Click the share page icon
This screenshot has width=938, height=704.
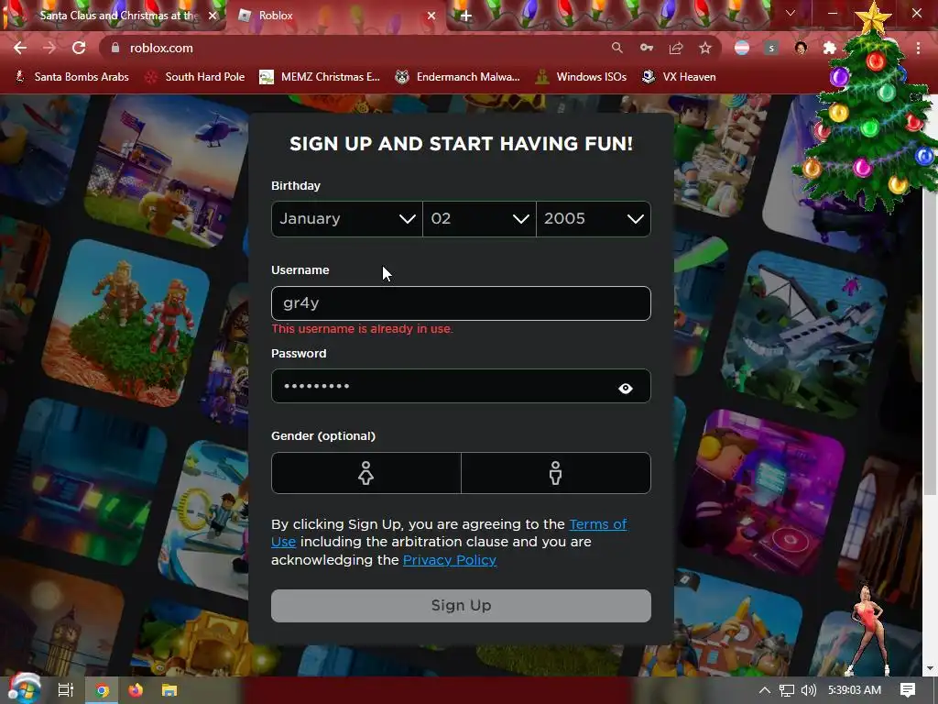tap(676, 48)
